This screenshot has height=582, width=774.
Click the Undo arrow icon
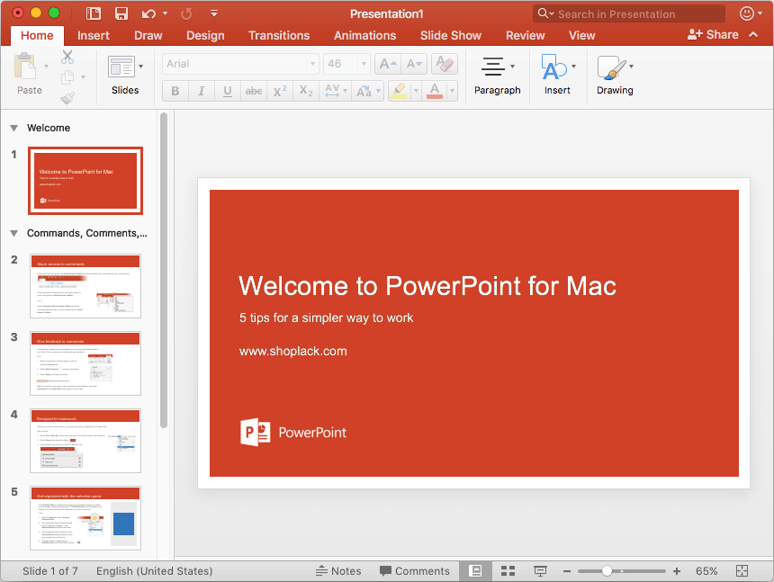pos(148,13)
